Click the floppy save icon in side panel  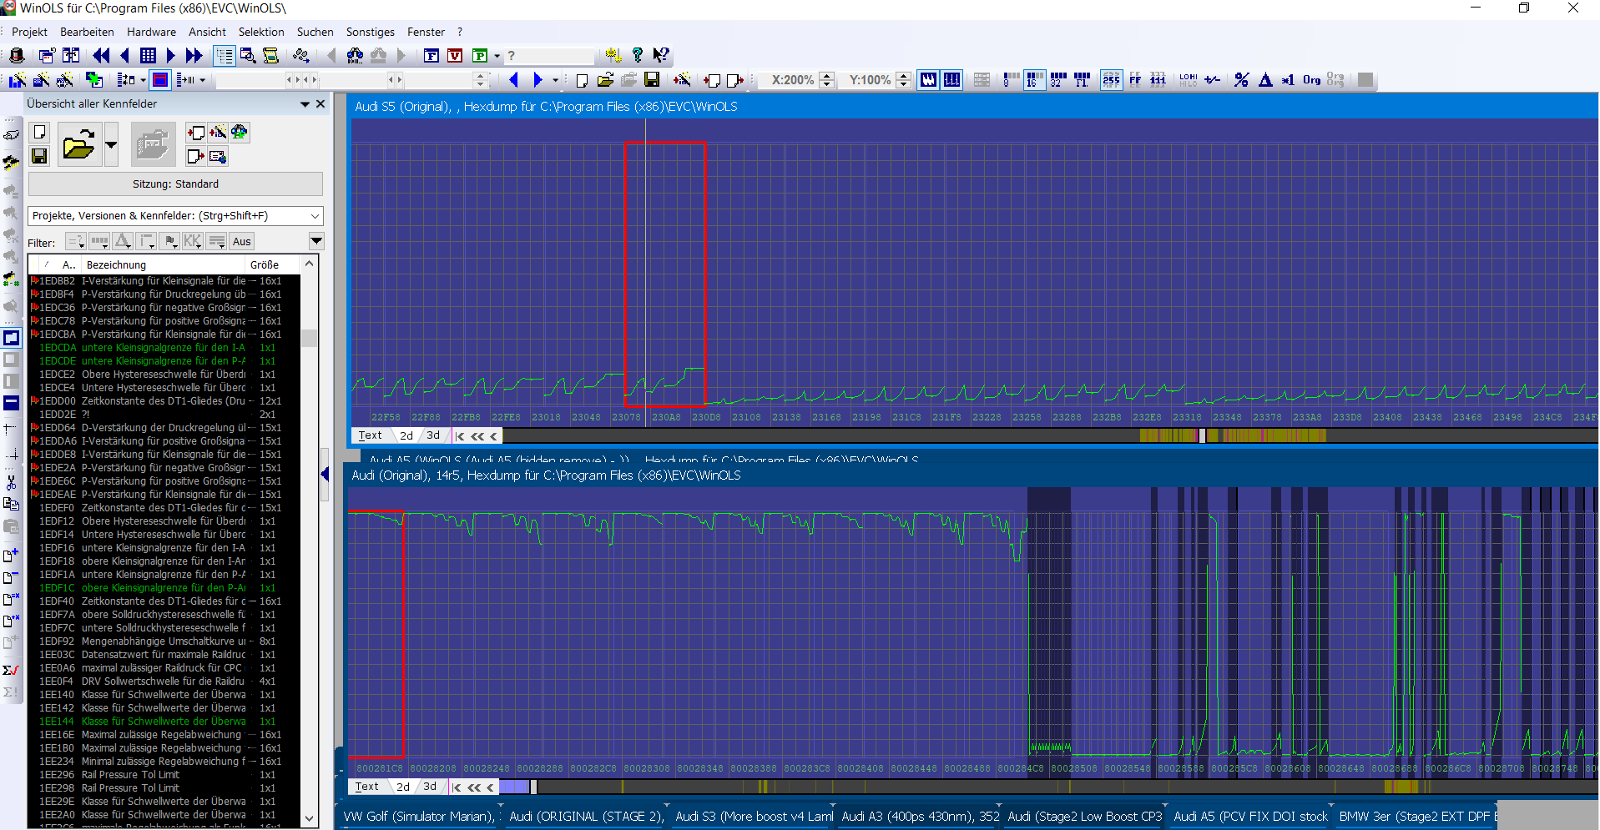[x=39, y=156]
